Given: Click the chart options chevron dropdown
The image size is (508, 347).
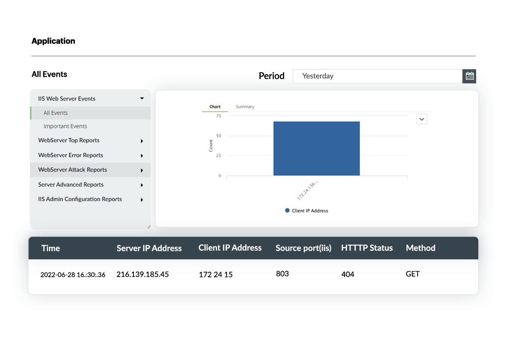Looking at the screenshot, I should tap(422, 119).
